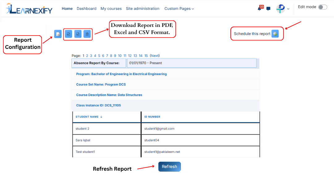
Task: Toggle the Edit mode switch
Action: click(x=323, y=7)
